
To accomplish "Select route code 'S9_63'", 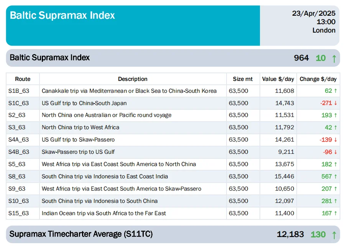I will click(x=17, y=189).
